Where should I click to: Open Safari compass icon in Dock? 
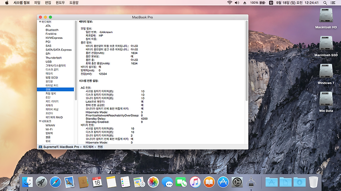tap(55, 182)
